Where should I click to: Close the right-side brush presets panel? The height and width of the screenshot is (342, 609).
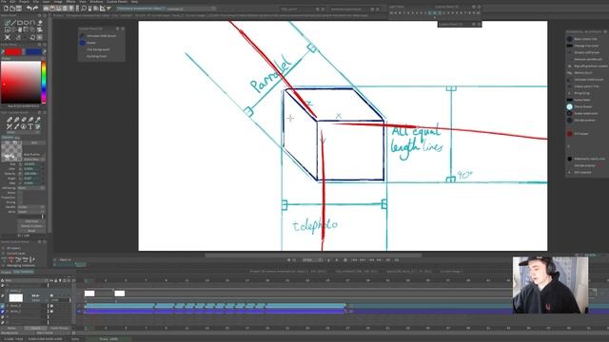pos(605,31)
